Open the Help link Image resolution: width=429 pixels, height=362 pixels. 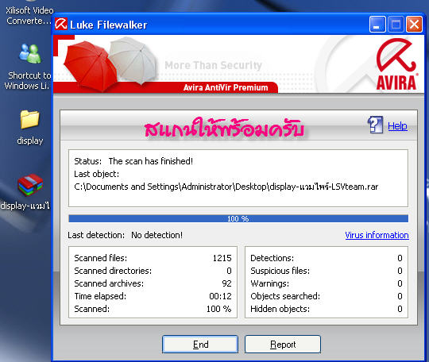click(397, 126)
